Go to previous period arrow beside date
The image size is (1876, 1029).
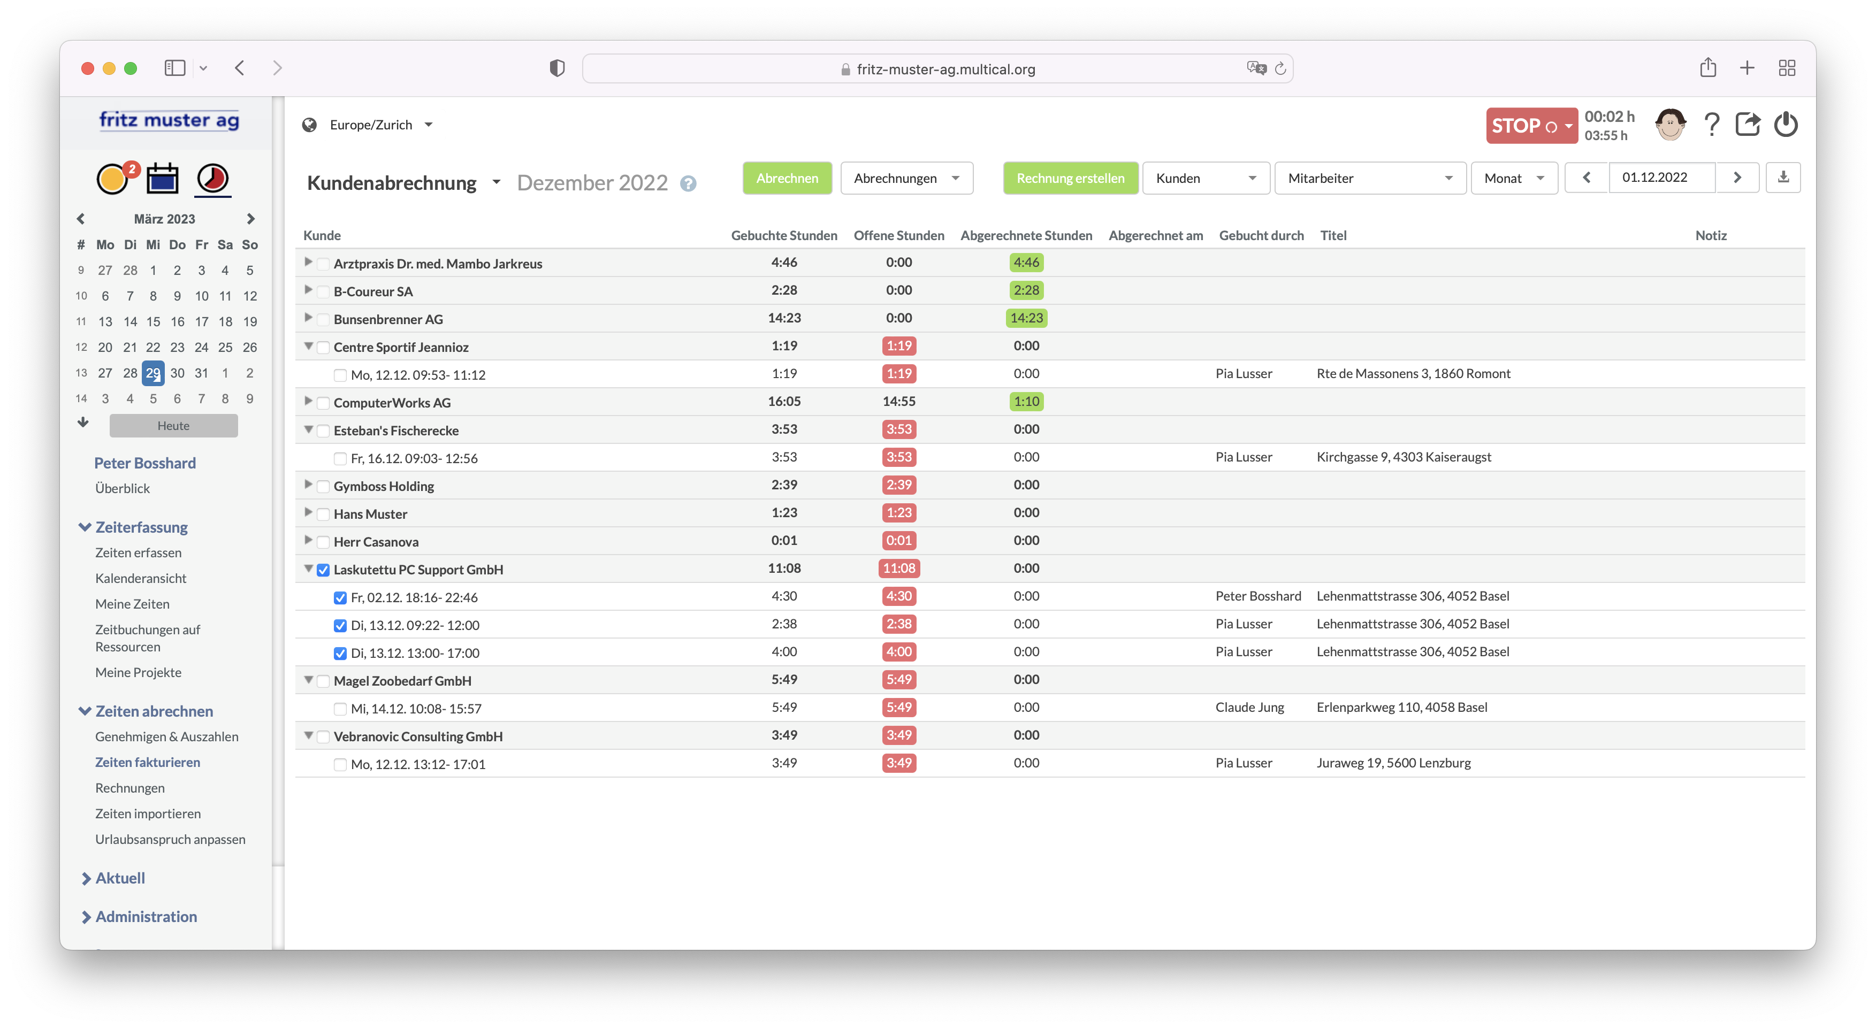1587,178
